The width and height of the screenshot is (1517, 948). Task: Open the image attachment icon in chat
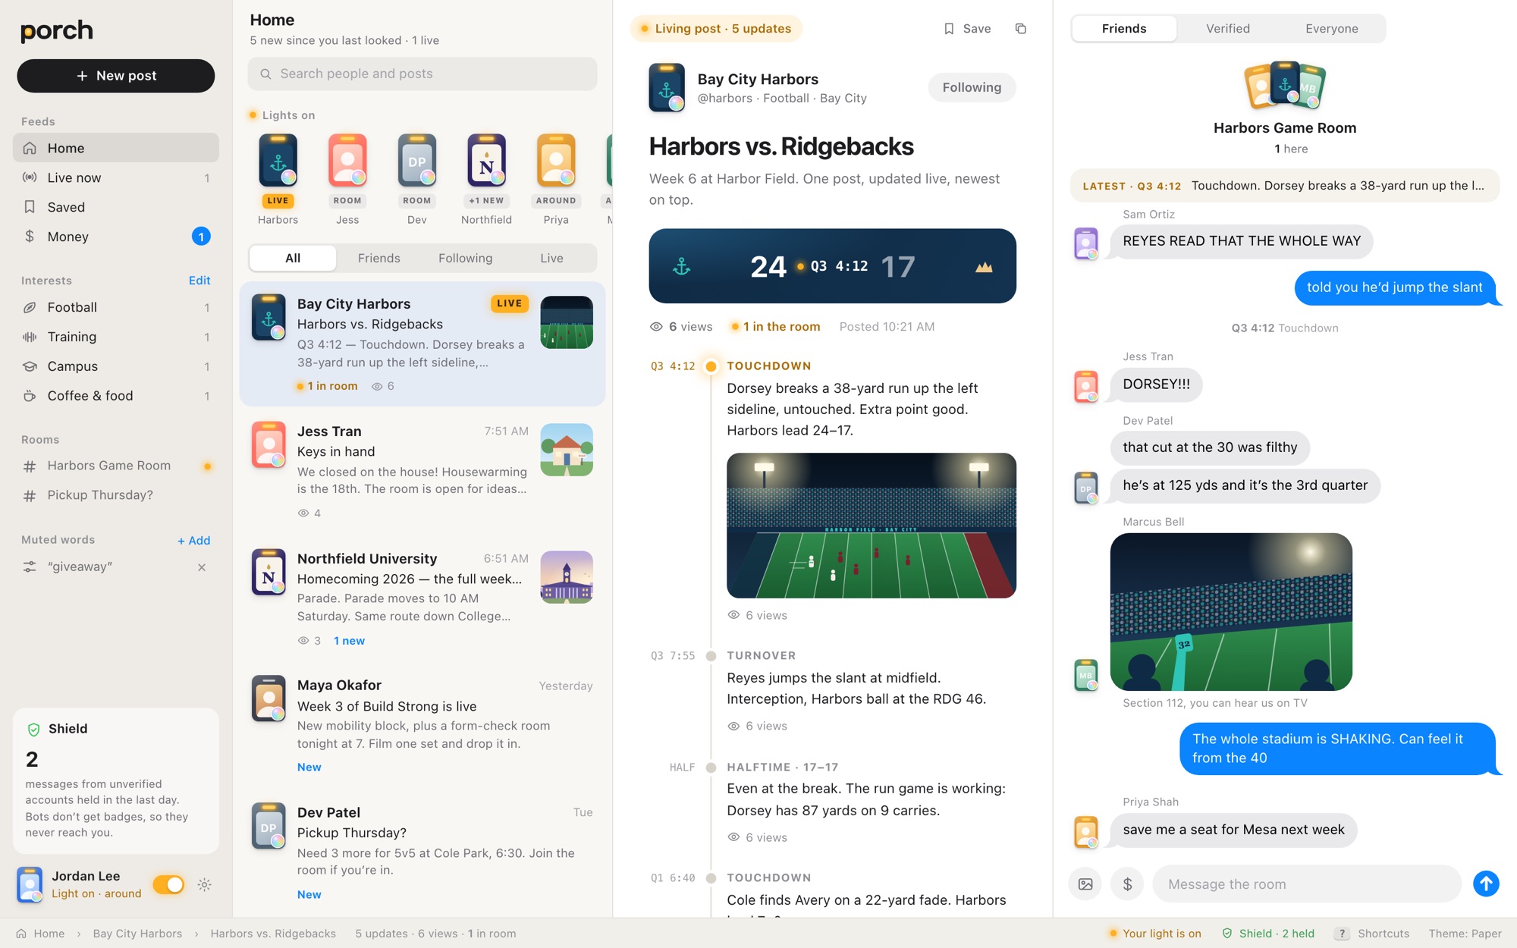pyautogui.click(x=1085, y=884)
